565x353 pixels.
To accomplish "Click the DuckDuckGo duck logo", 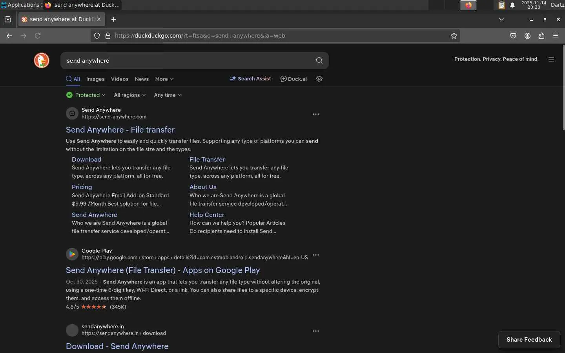I will coord(42,60).
